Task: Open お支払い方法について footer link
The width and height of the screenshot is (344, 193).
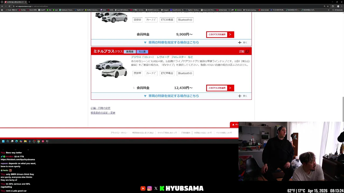Action: click(x=203, y=133)
